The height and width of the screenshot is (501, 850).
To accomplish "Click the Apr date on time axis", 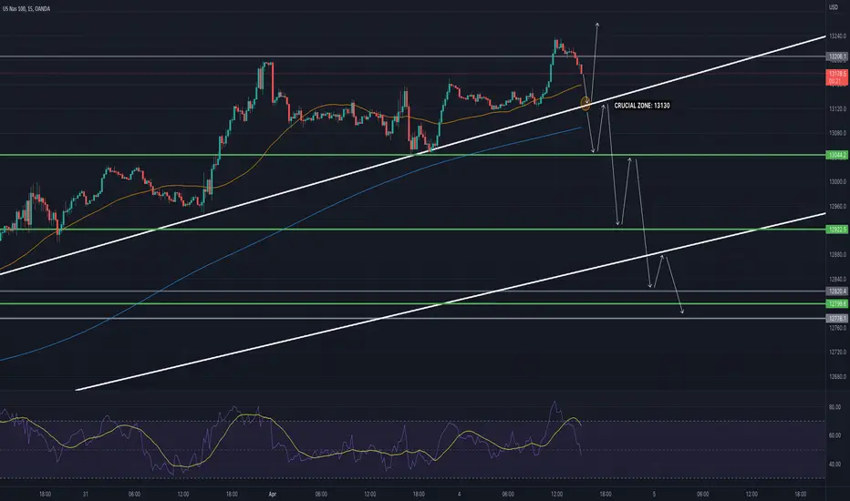I will tap(272, 494).
